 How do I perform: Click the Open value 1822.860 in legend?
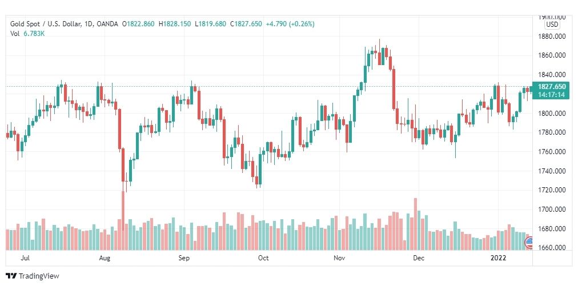pyautogui.click(x=140, y=24)
